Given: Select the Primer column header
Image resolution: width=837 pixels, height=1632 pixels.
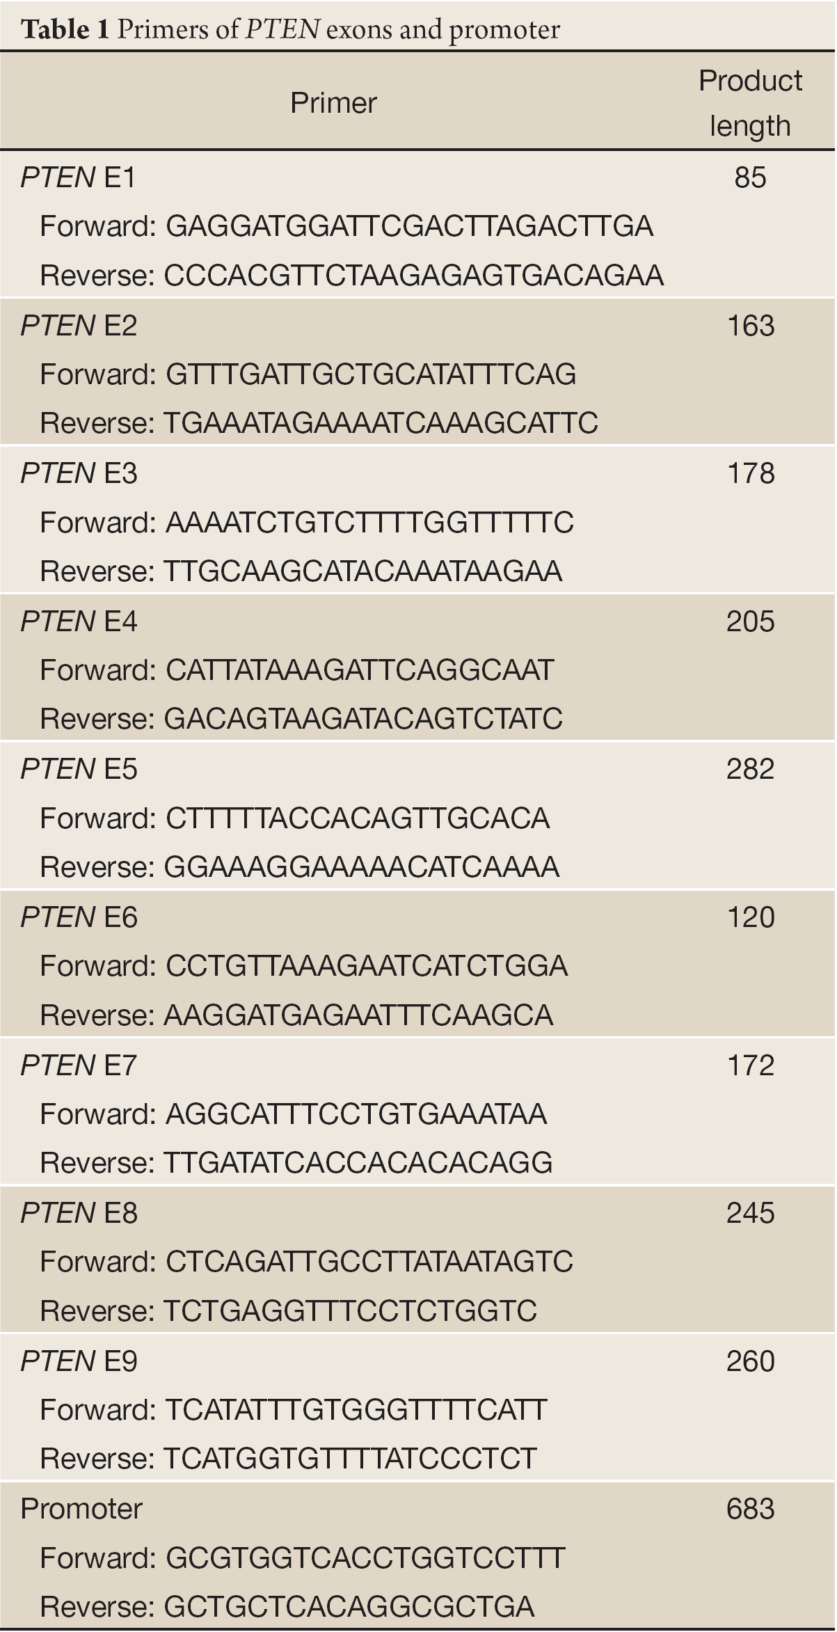Looking at the screenshot, I should 333,103.
